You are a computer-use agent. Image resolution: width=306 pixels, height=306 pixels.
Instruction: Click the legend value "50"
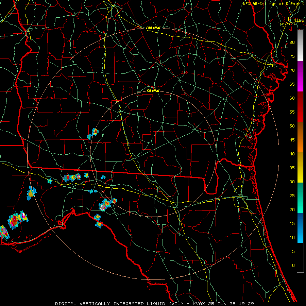click(292, 126)
